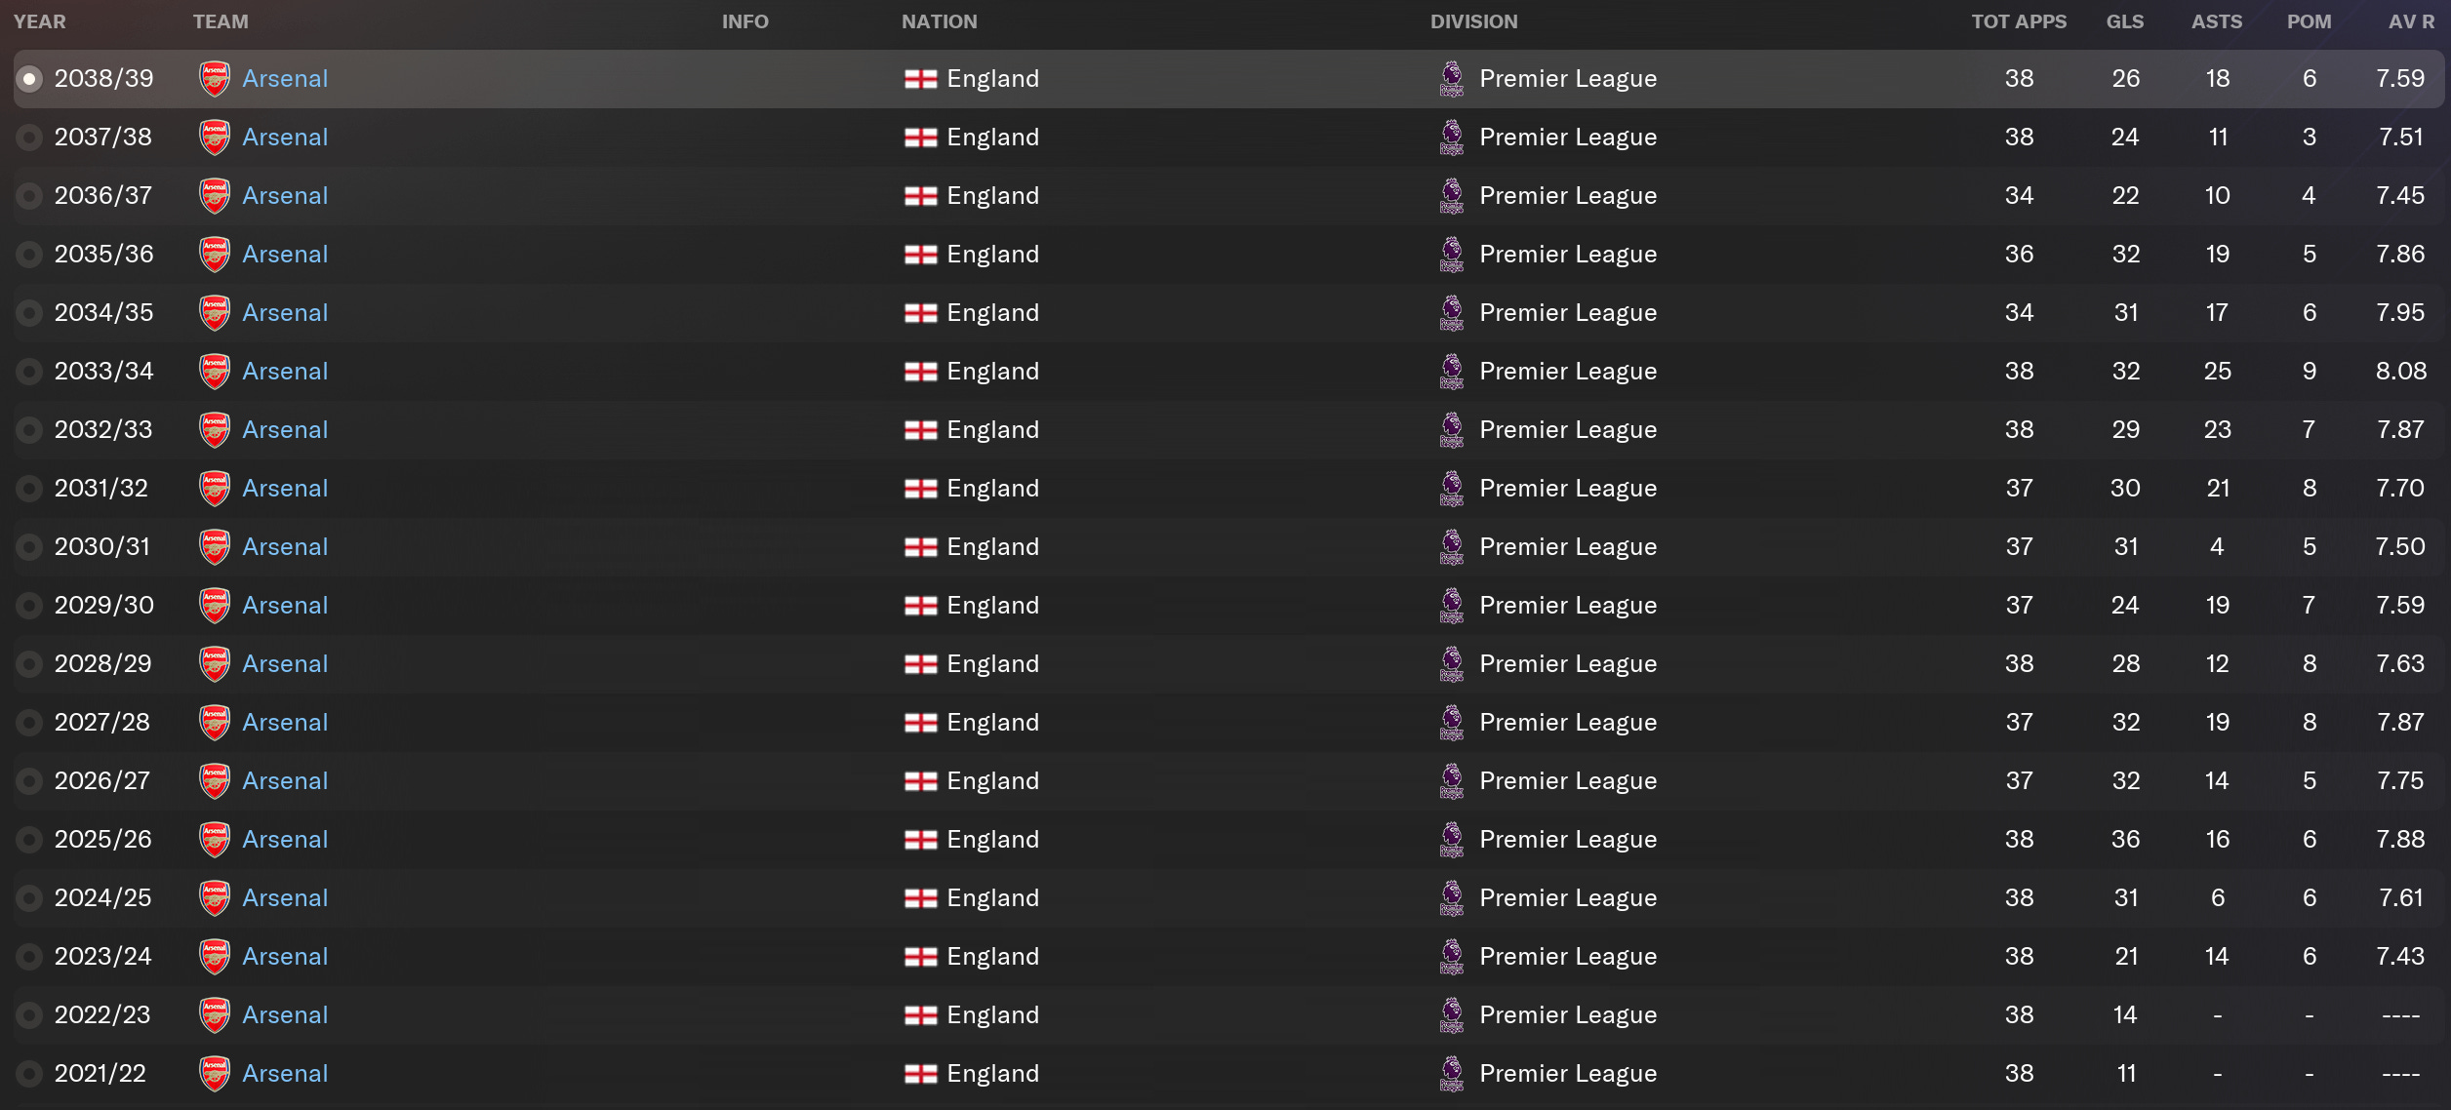Click Premier League logo in 2027/28 row
The width and height of the screenshot is (2451, 1110).
[1452, 723]
